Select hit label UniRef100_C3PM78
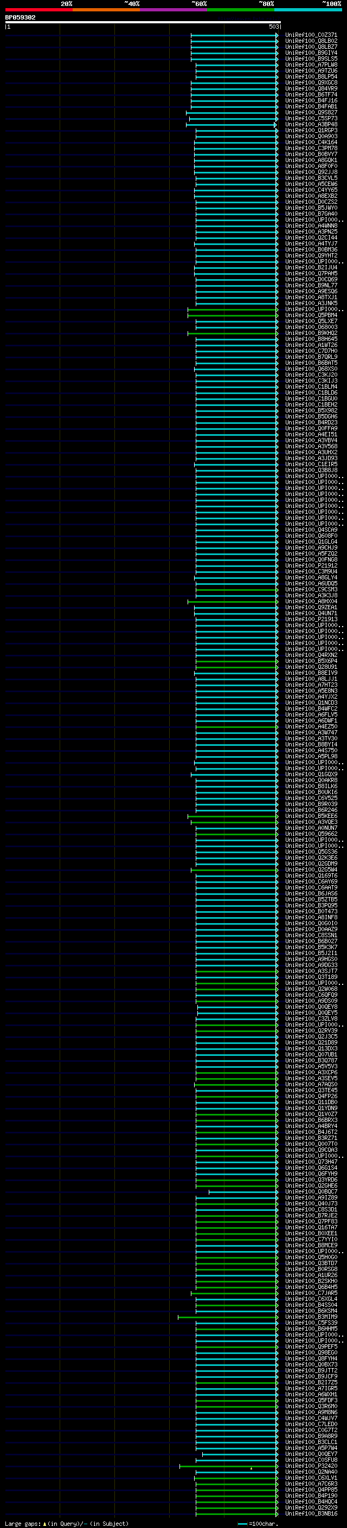The width and height of the screenshot is (347, 1528). click(311, 149)
